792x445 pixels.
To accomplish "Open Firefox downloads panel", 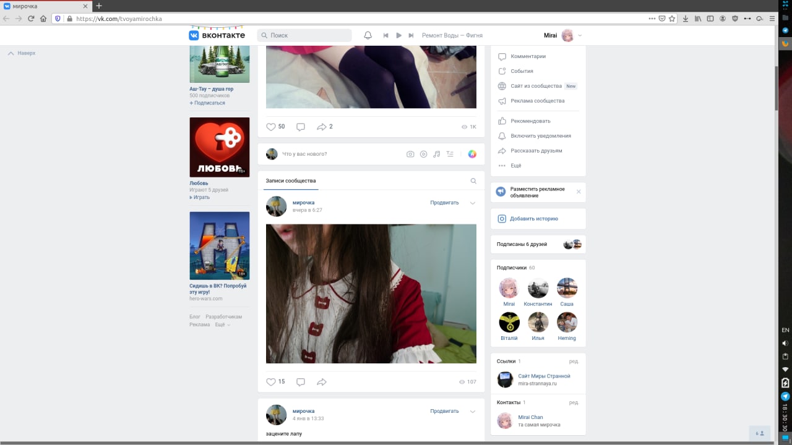I will 686,19.
